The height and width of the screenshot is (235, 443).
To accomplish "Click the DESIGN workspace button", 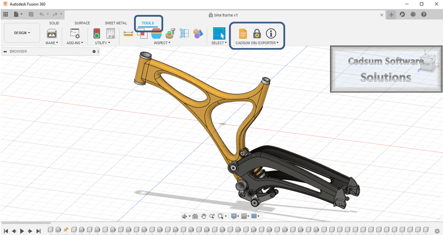I will 22,32.
